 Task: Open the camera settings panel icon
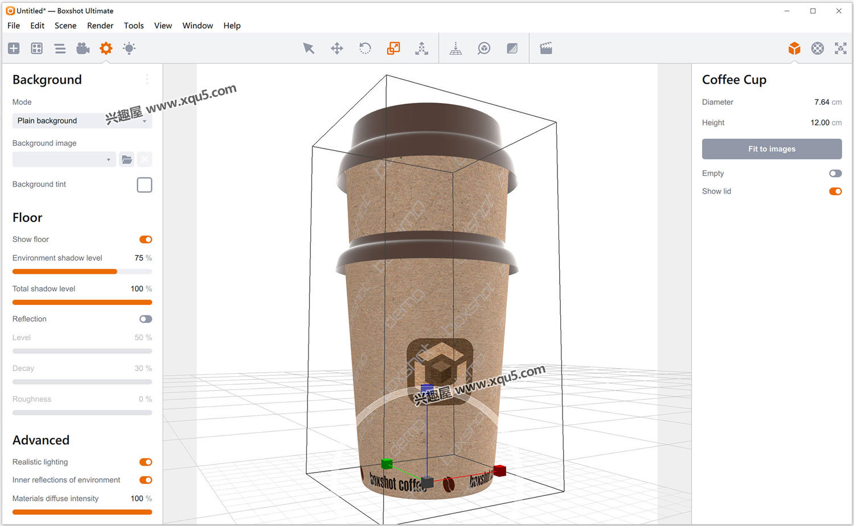coord(83,48)
